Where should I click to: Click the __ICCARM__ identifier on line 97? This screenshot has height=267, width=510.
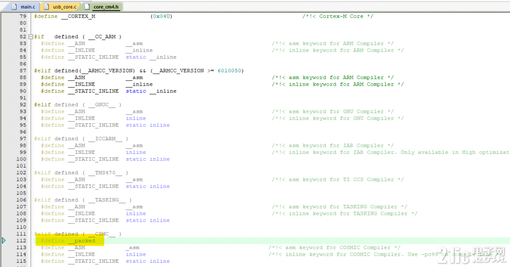click(105, 139)
